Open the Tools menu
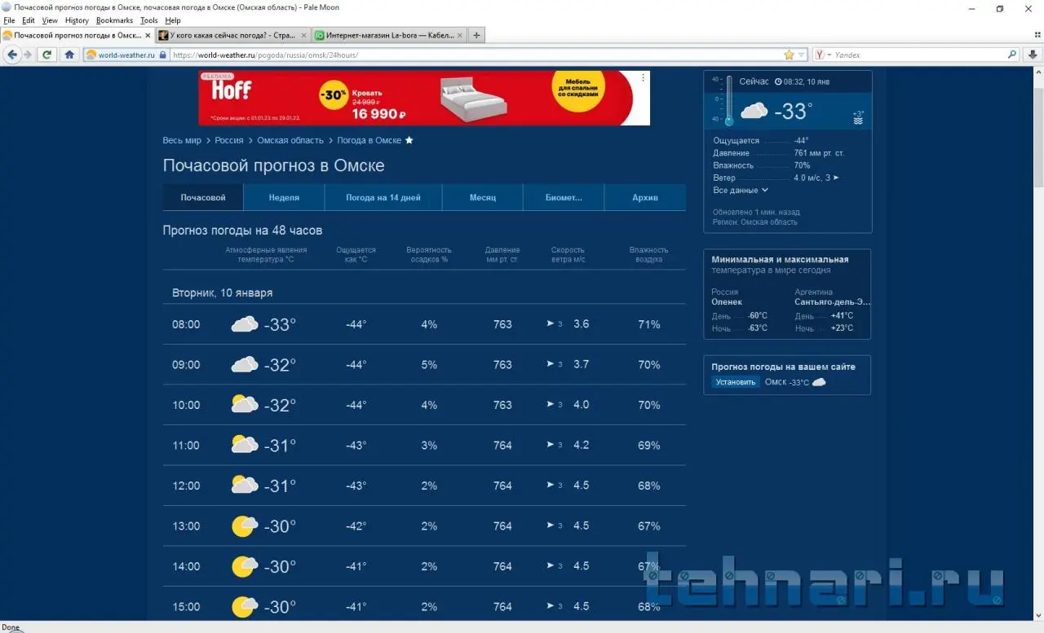This screenshot has width=1044, height=633. click(149, 20)
